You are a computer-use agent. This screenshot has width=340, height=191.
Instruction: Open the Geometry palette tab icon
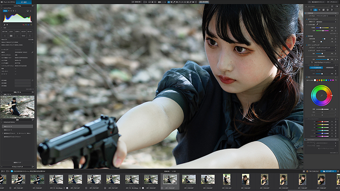tap(323, 10)
